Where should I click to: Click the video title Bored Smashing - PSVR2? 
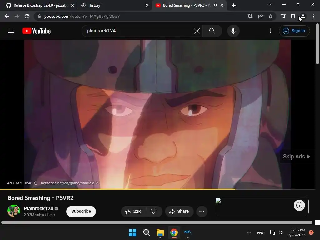[40, 198]
